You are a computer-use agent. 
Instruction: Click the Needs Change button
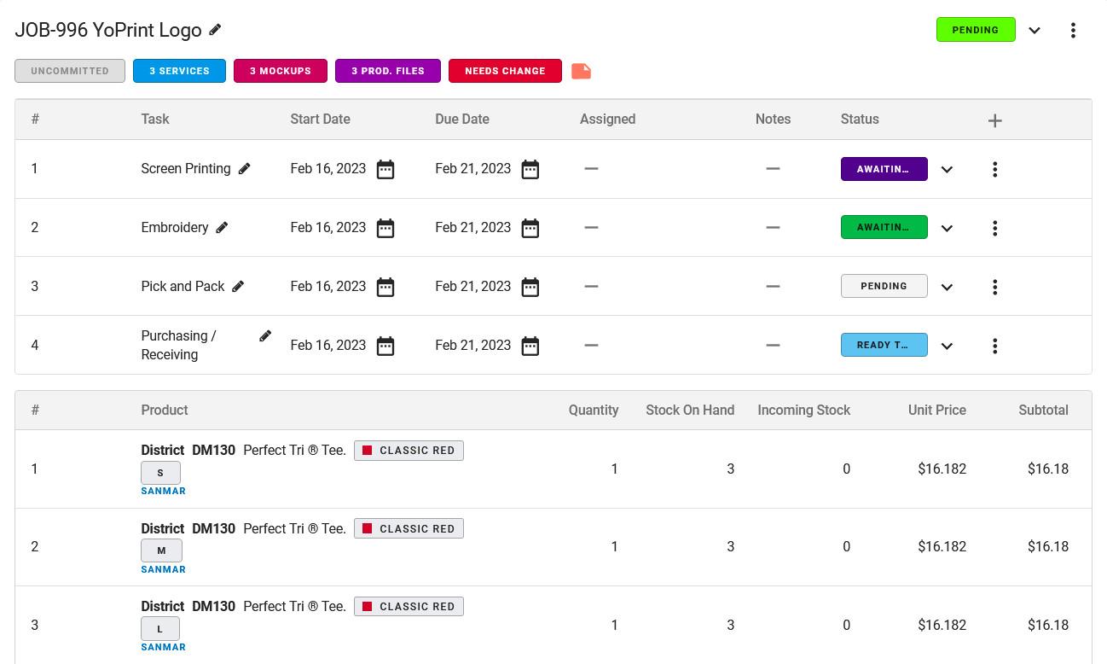coord(505,71)
